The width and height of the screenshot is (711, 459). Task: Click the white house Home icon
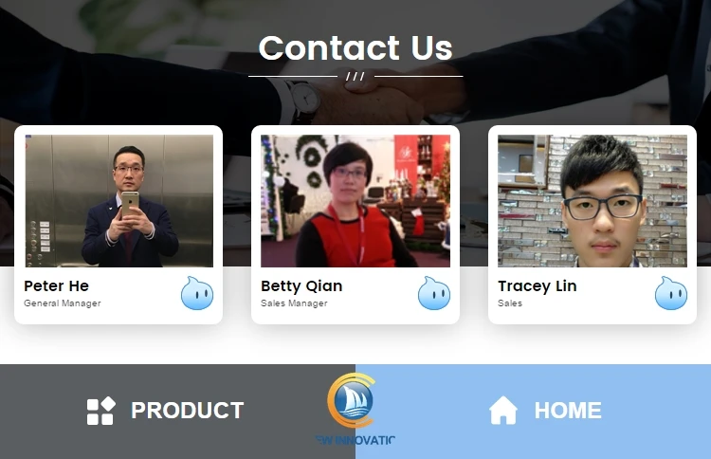coord(502,411)
